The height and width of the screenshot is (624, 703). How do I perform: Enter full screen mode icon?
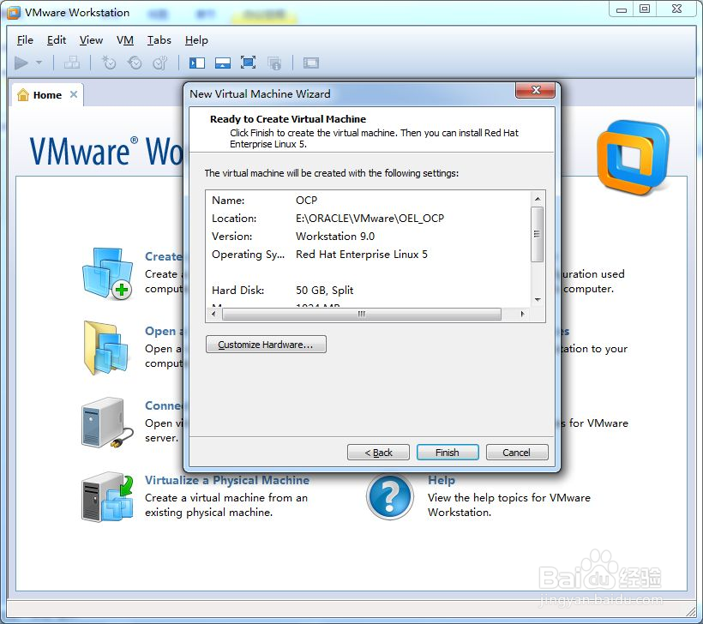click(248, 63)
